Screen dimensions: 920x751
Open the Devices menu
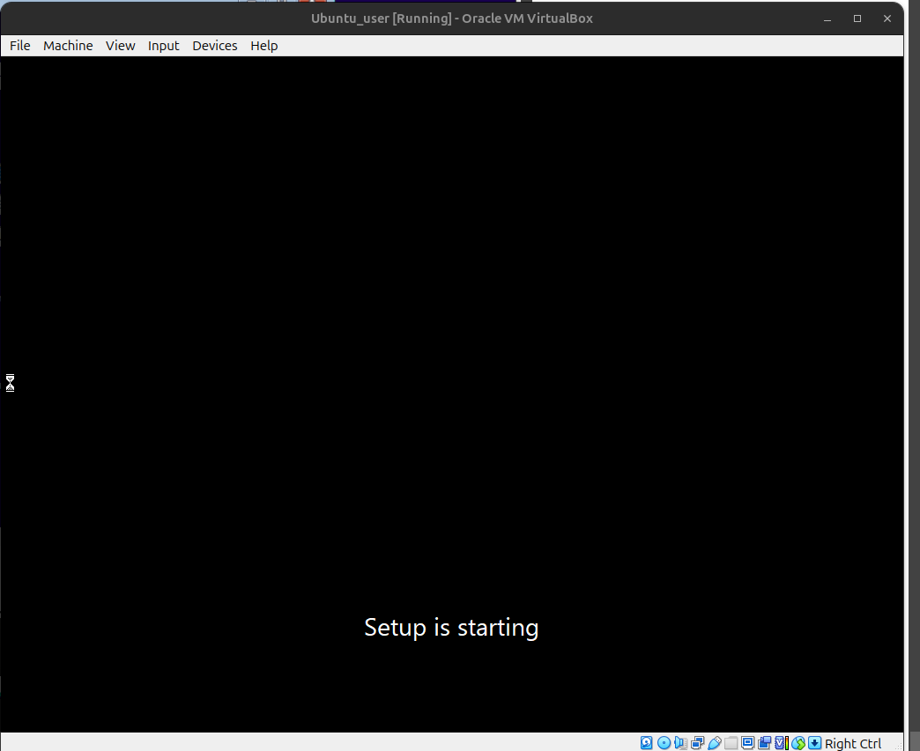215,46
